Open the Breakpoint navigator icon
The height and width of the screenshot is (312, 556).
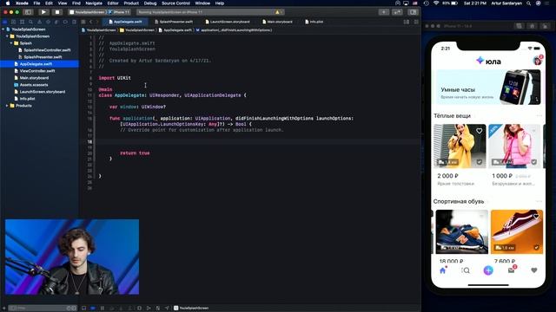click(65, 22)
